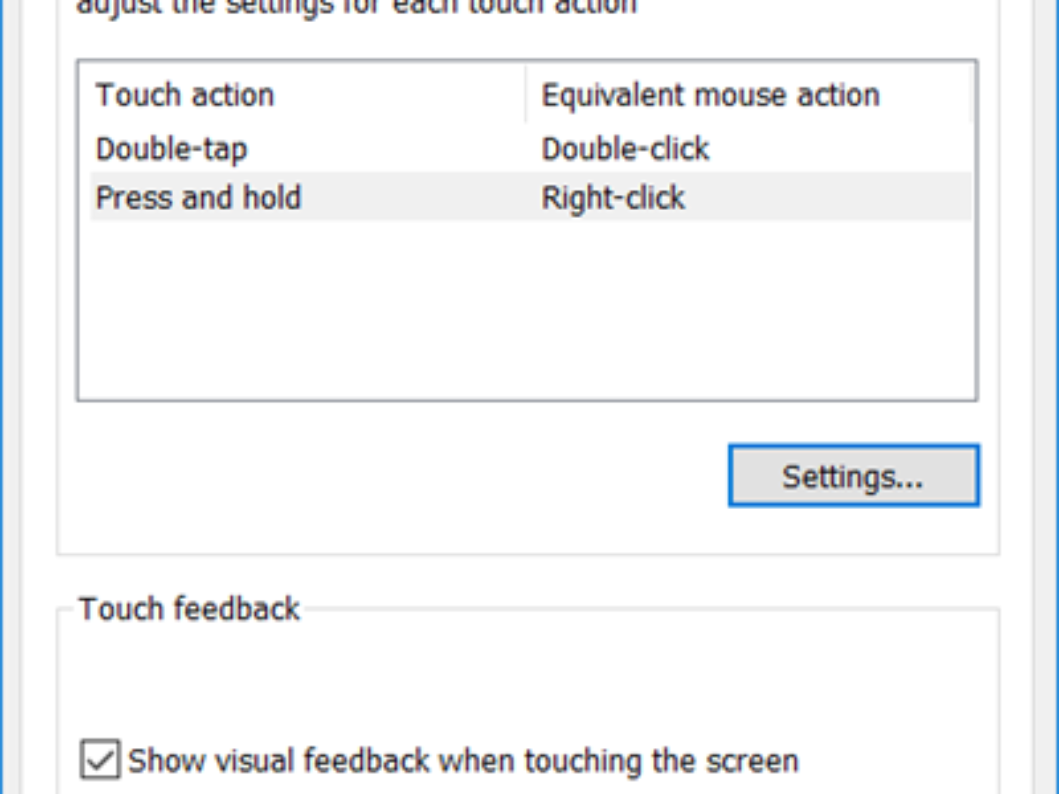Click the Equivalent mouse action column header
Screen dimensions: 1059x794
pos(710,94)
